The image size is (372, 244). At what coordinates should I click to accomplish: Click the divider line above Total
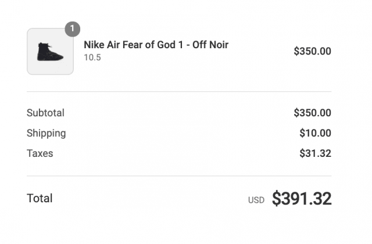pyautogui.click(x=179, y=176)
